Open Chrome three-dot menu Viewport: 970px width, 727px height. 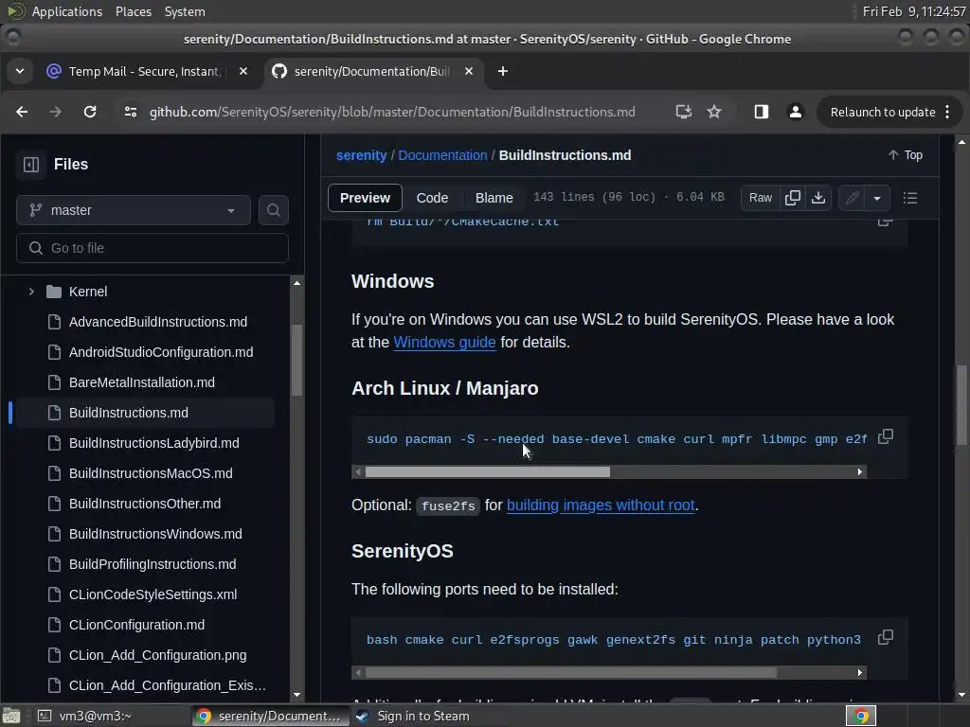click(947, 112)
